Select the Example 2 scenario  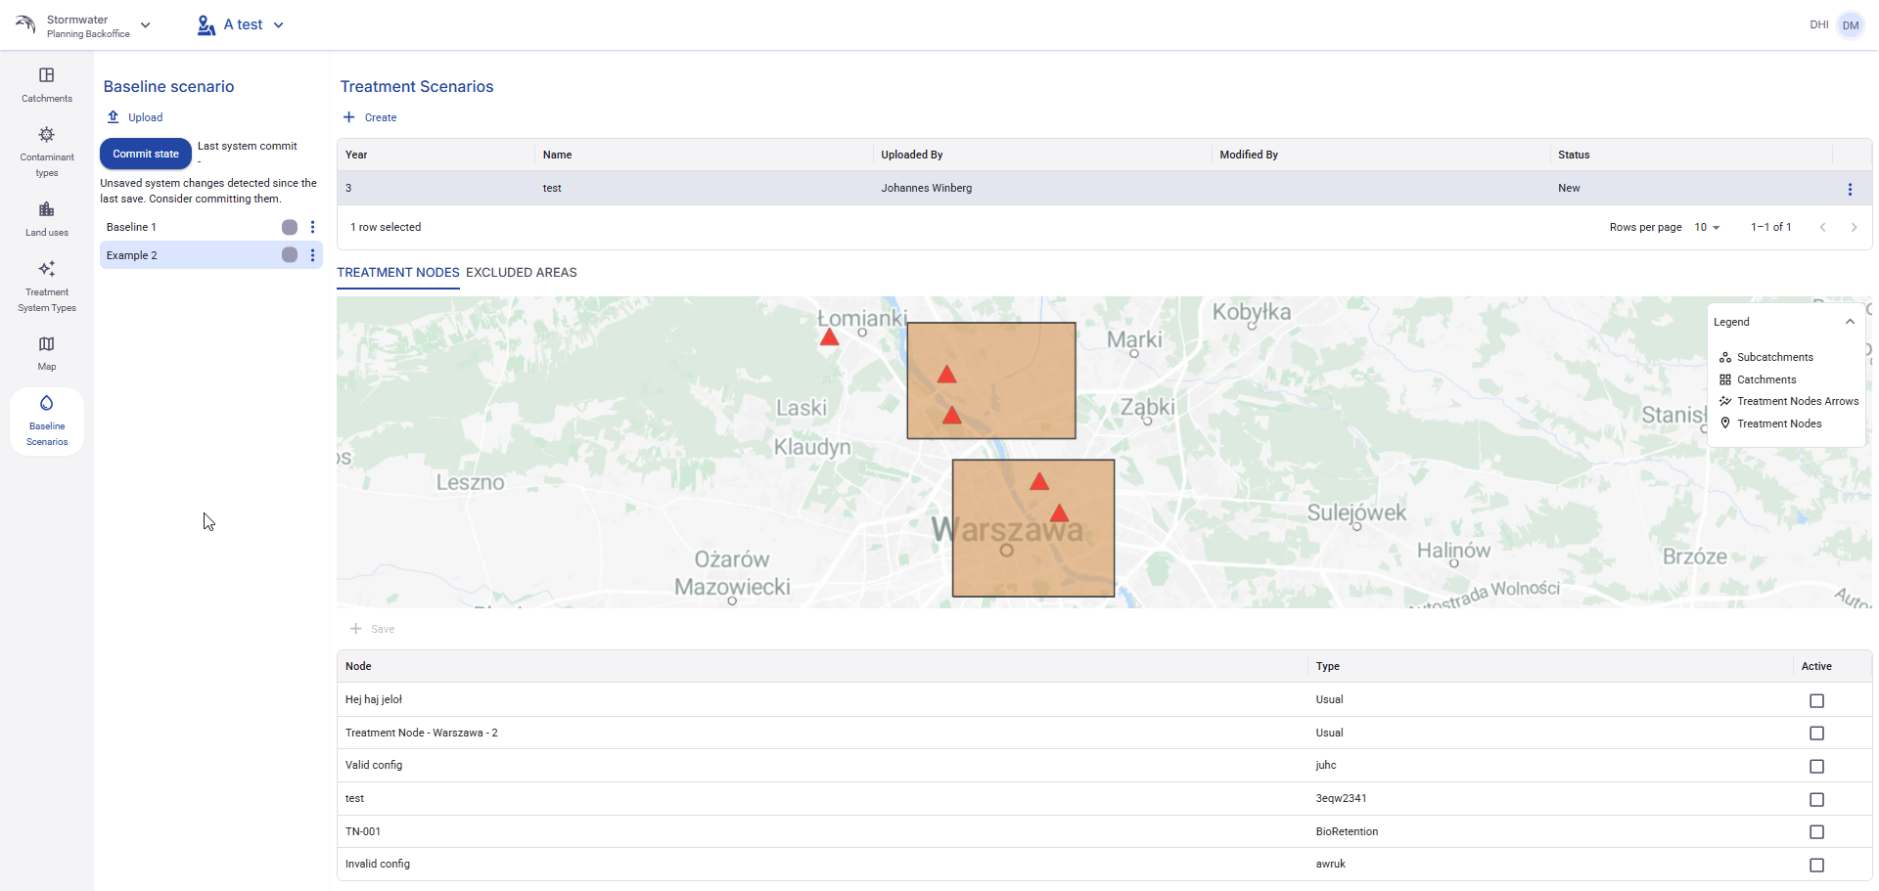click(x=210, y=255)
